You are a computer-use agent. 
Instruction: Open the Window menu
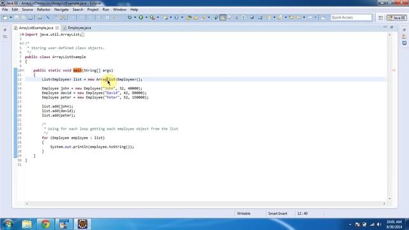pyautogui.click(x=120, y=10)
